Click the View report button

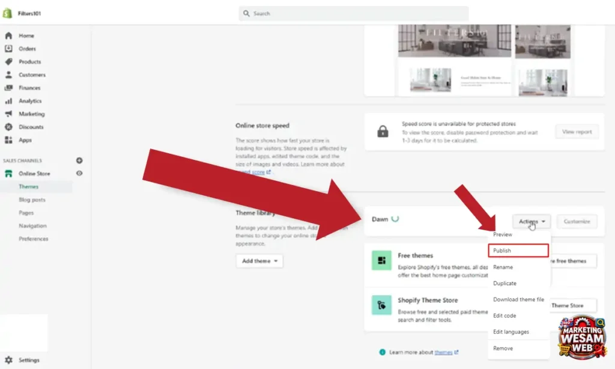coord(577,132)
